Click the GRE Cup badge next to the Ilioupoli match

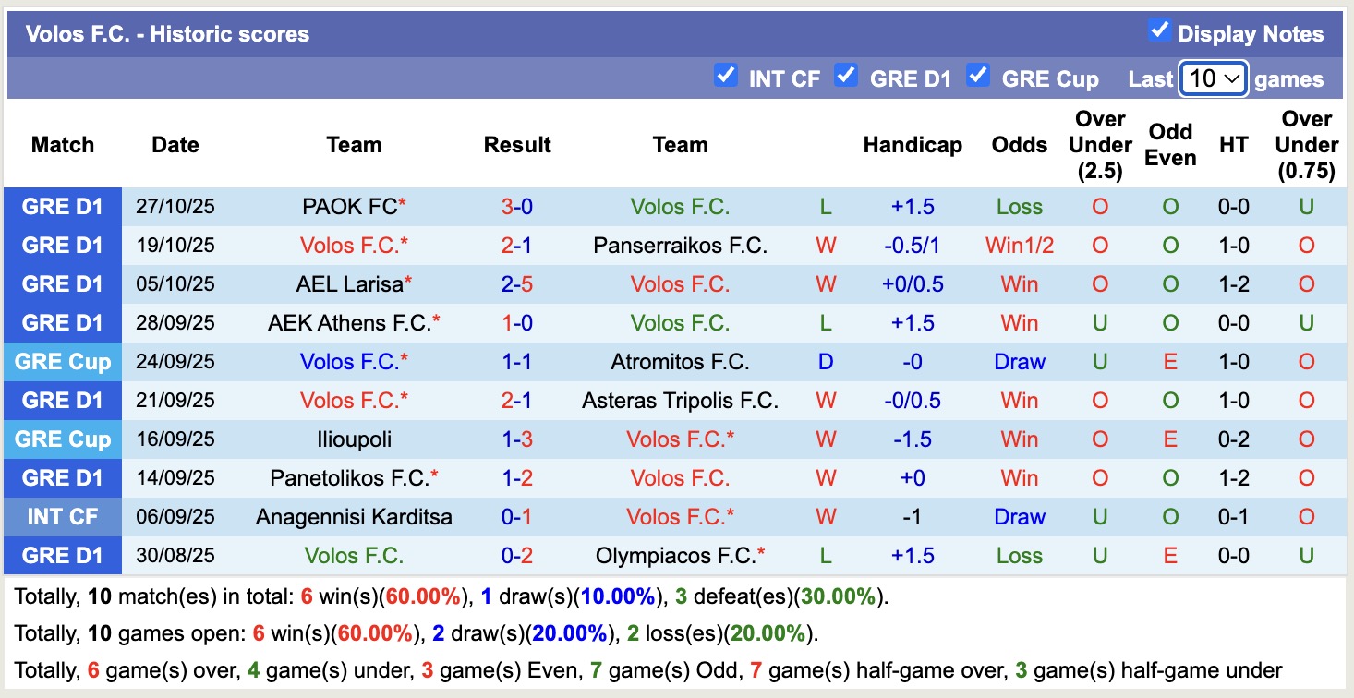tap(62, 439)
